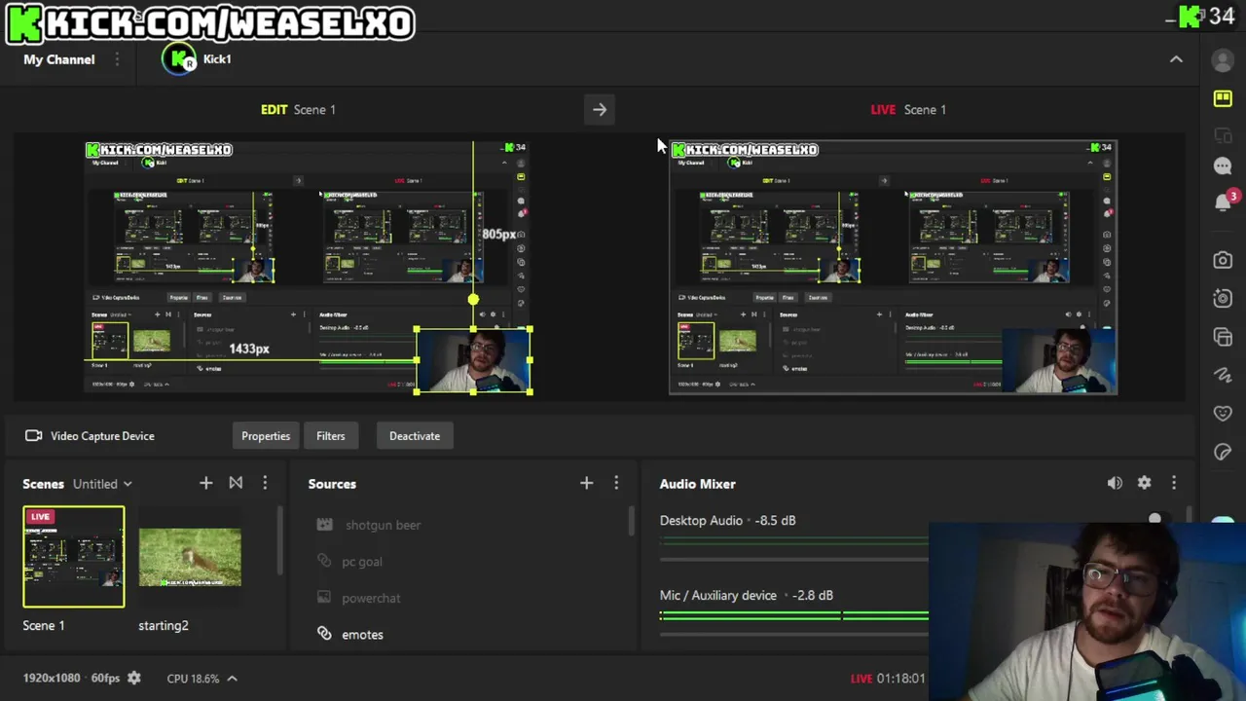
Task: Open scene transitions icon in Scenes panel
Action: (236, 483)
